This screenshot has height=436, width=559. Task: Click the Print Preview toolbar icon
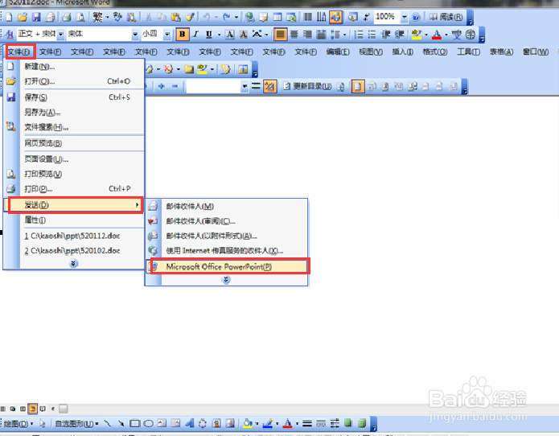(x=81, y=17)
